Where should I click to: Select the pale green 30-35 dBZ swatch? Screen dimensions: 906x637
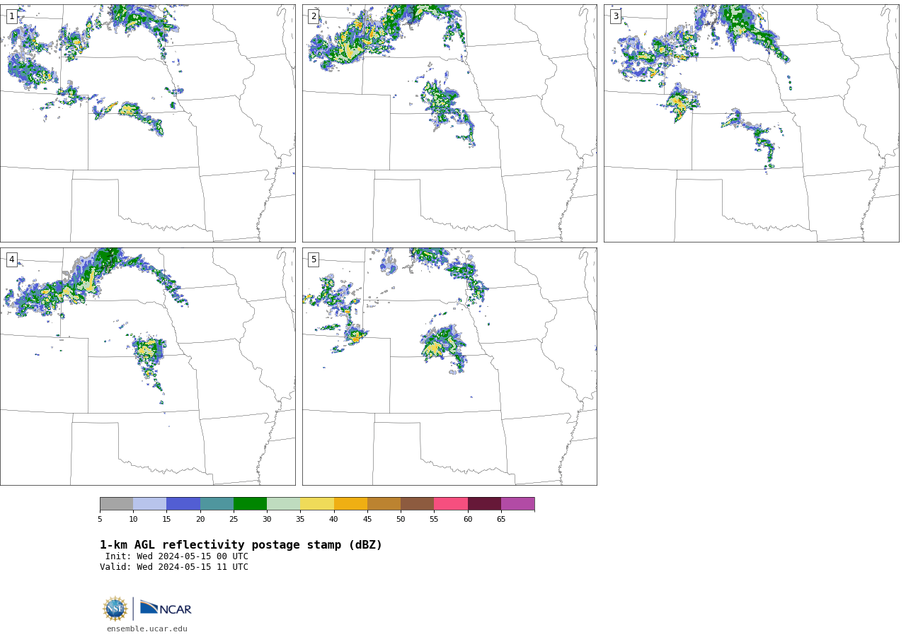283,504
